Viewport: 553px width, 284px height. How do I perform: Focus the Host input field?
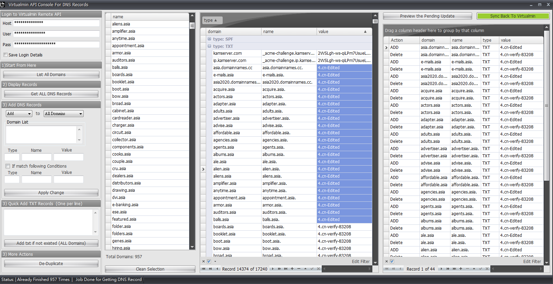coord(56,23)
